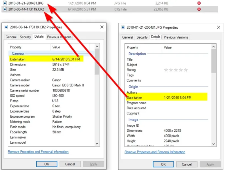Select Size value 22.3 MB
This screenshot has width=227, height=170.
(58, 70)
